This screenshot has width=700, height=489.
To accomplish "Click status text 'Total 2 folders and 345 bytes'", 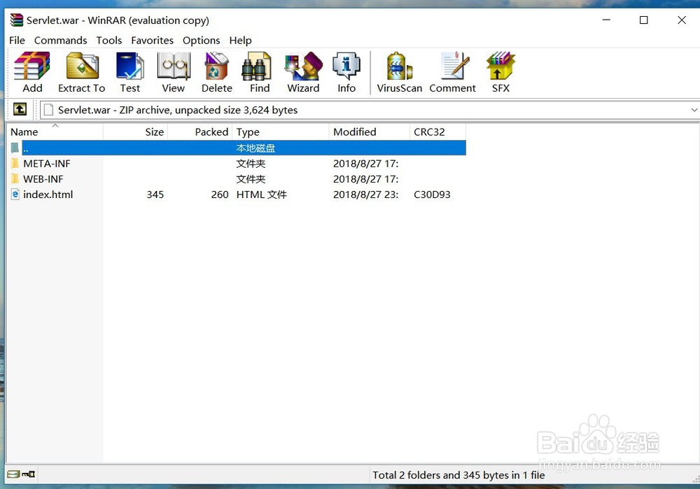I will [458, 475].
